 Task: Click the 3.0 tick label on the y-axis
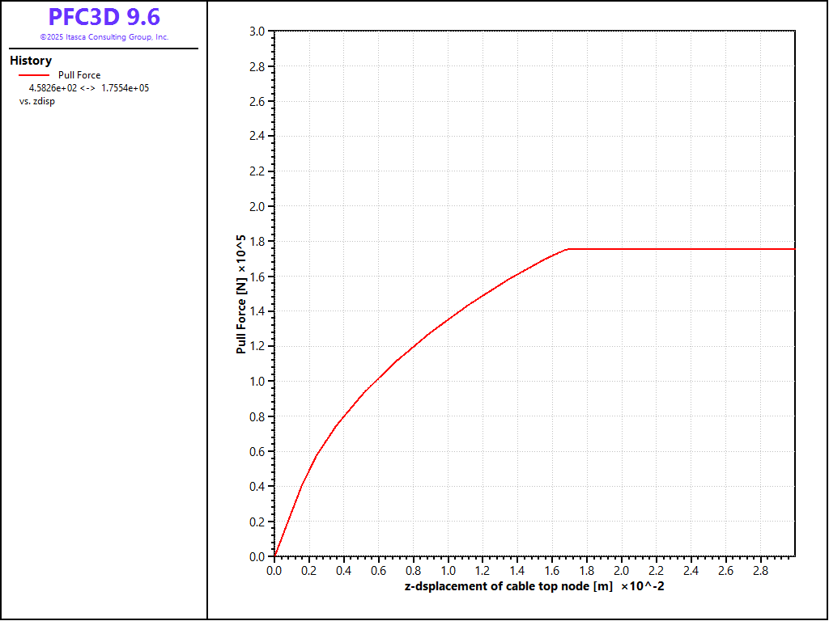[257, 32]
